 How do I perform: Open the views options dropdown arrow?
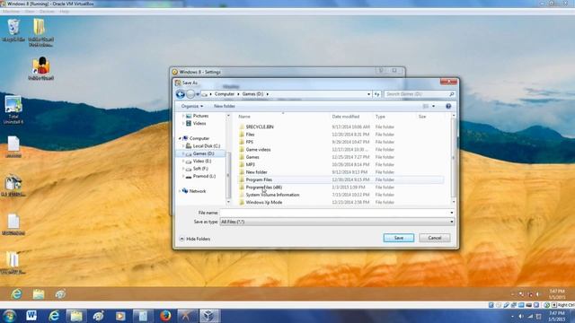click(x=433, y=106)
